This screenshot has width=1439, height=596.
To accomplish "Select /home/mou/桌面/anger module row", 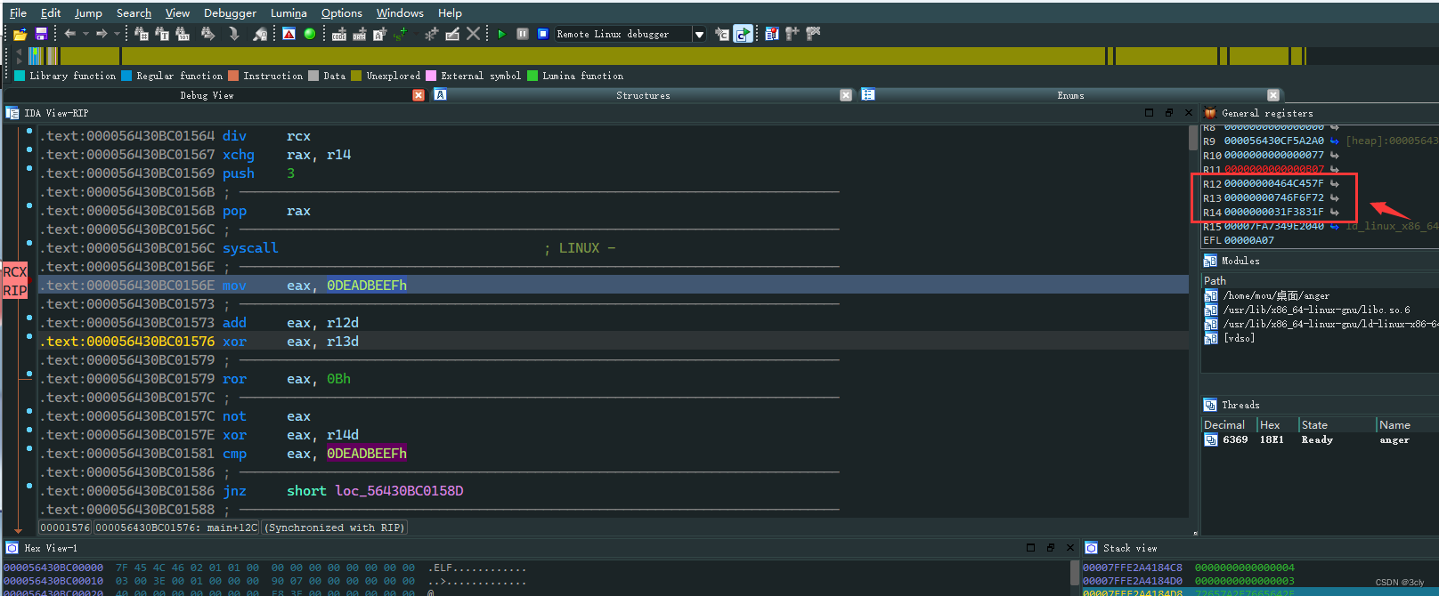I will 1320,295.
